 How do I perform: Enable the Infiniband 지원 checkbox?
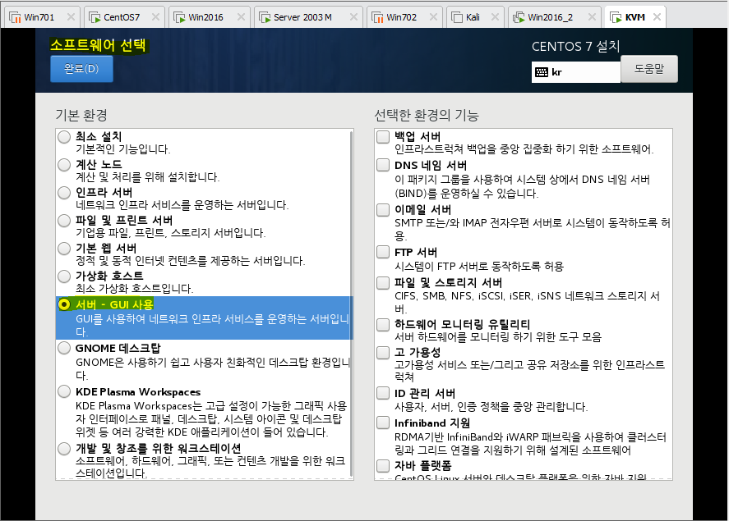383,423
